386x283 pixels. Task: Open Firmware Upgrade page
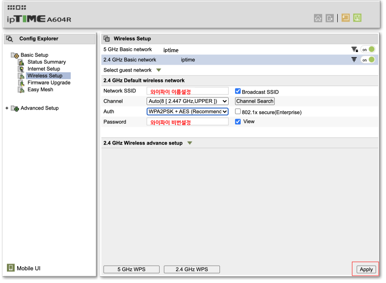tap(49, 83)
